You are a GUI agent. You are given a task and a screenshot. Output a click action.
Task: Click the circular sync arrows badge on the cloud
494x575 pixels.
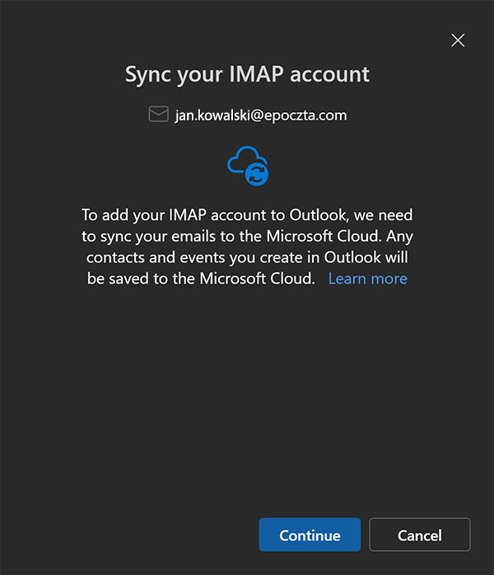tap(258, 173)
